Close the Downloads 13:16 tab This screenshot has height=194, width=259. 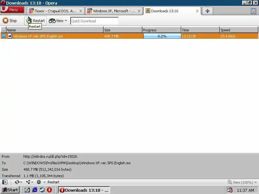point(197,11)
